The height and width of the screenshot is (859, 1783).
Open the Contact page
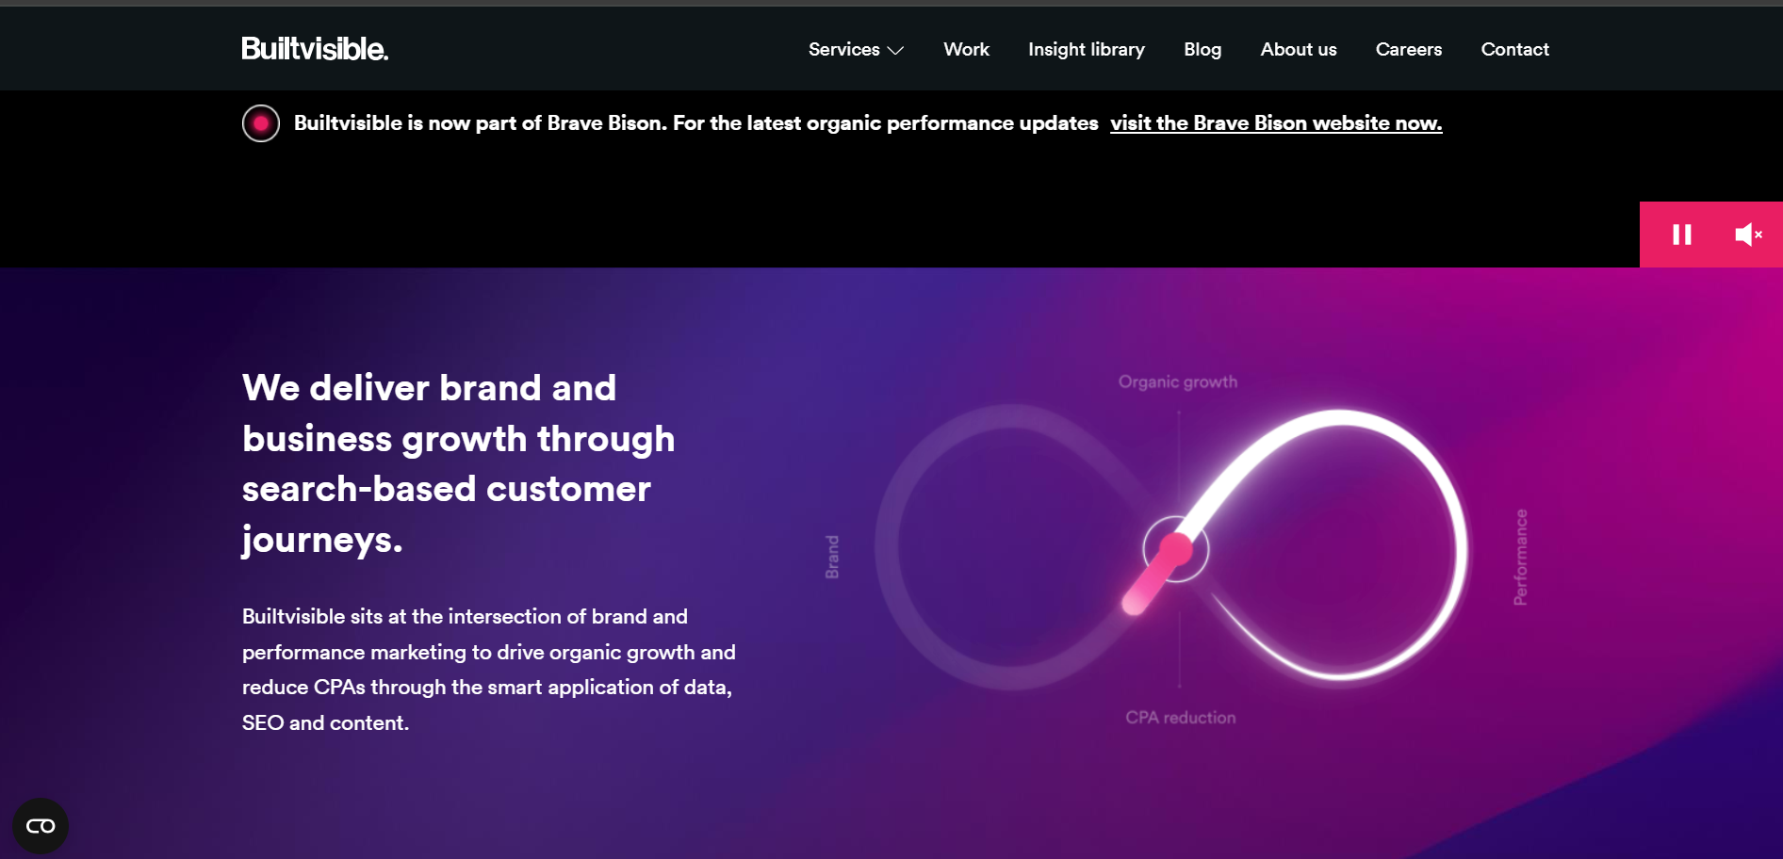[x=1515, y=49]
